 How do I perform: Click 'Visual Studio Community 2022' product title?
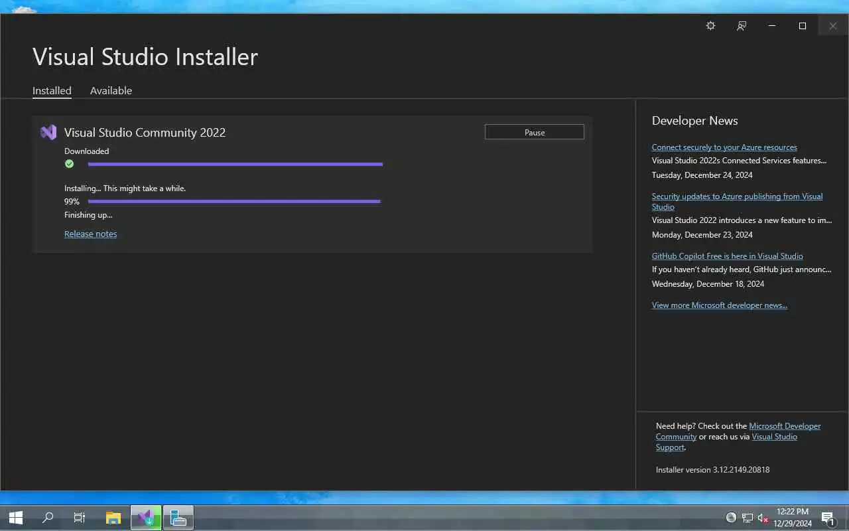coord(145,132)
